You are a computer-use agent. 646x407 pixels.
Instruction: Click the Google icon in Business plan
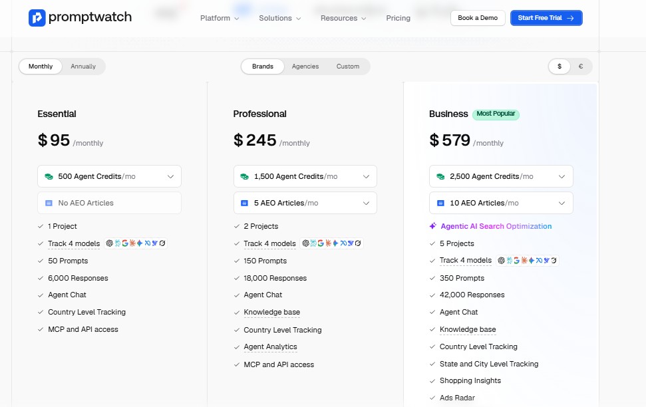[517, 260]
